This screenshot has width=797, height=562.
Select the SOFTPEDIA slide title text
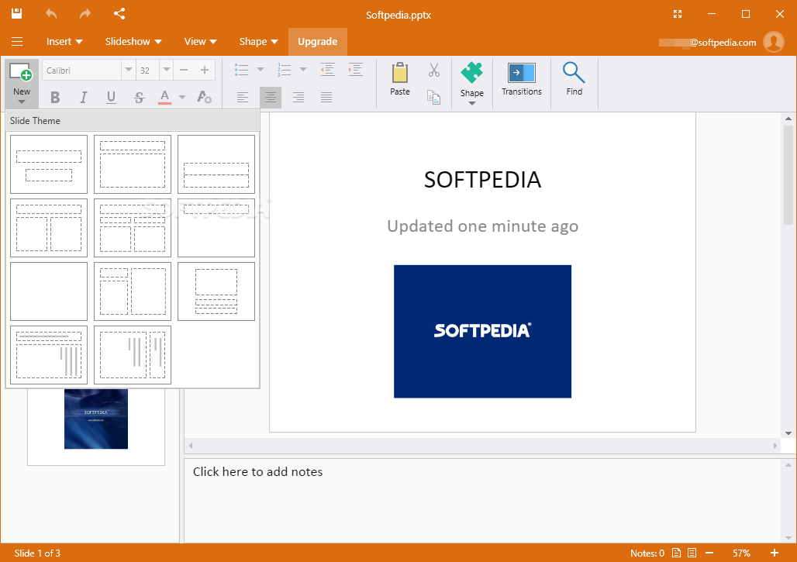tap(482, 179)
